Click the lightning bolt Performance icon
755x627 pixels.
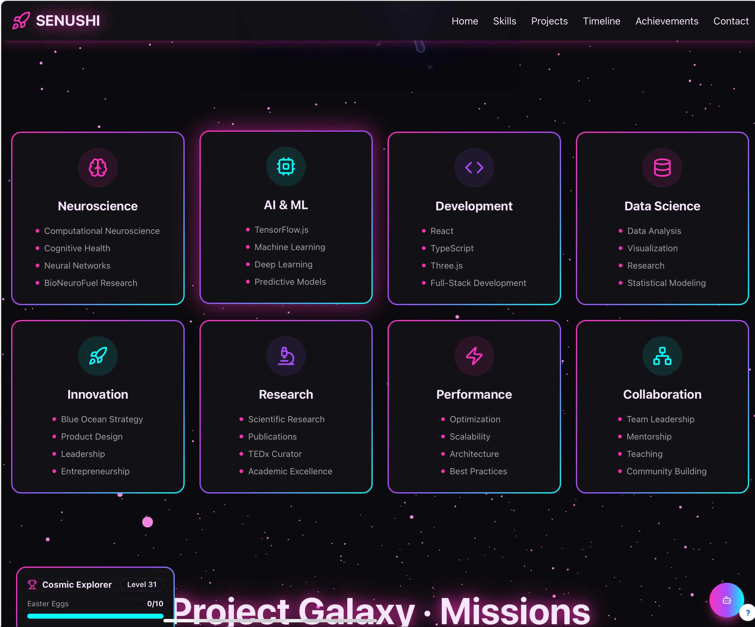click(474, 356)
